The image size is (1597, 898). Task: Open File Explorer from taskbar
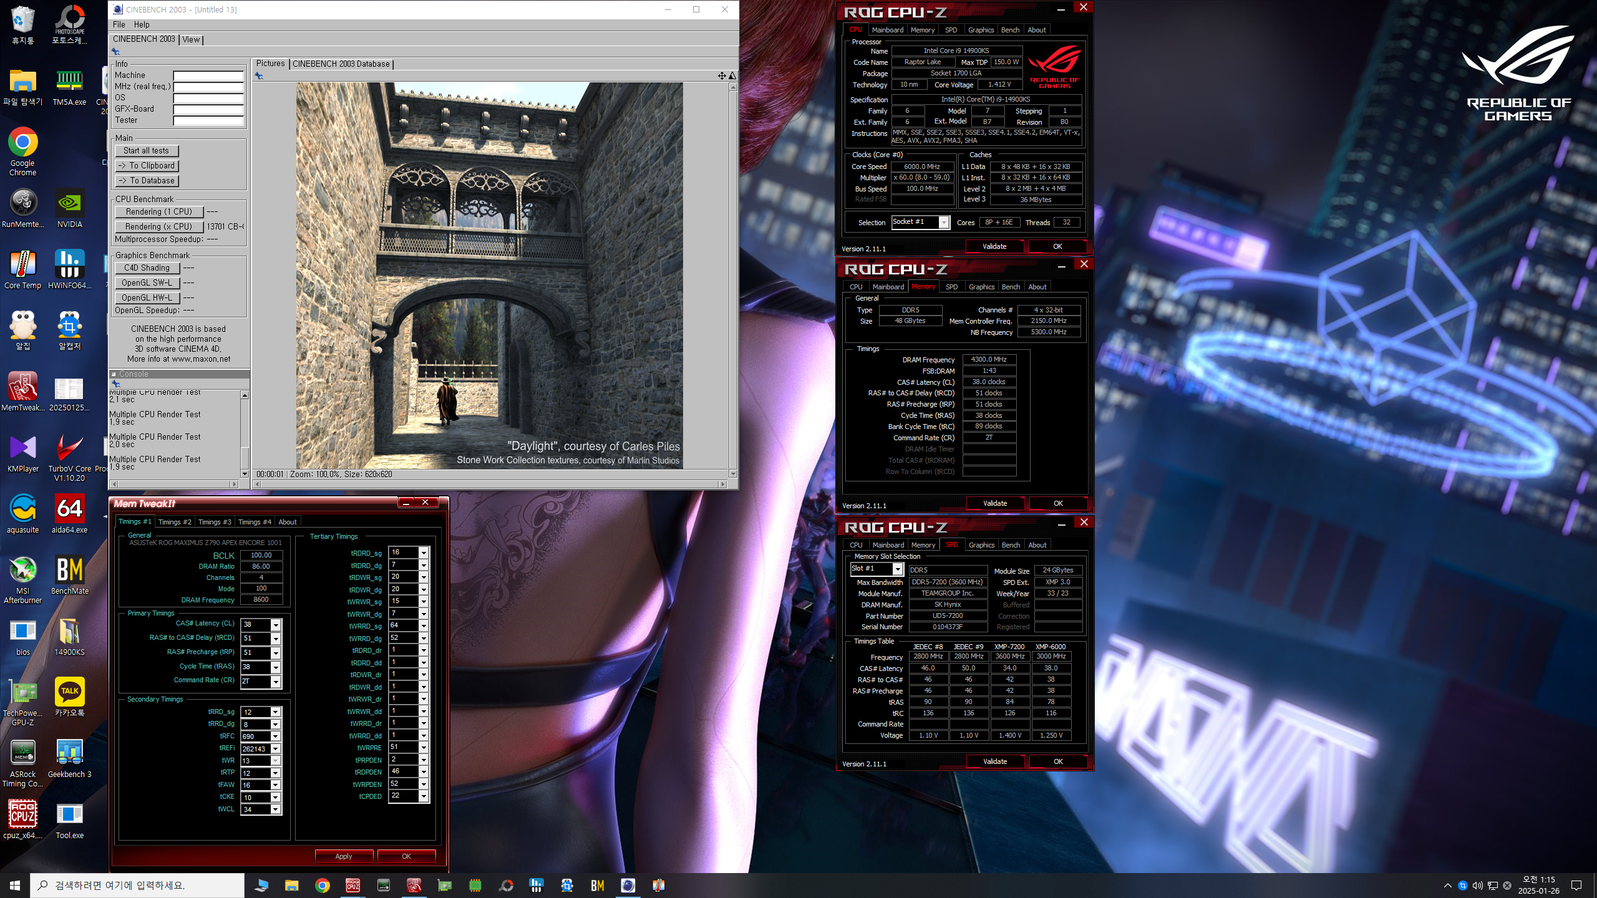[291, 885]
